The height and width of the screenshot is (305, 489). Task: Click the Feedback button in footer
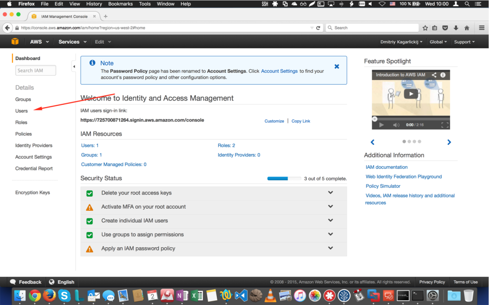[26, 282]
